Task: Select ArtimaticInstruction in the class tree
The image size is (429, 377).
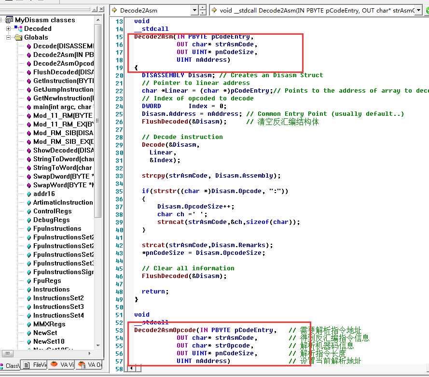Action: [x=63, y=202]
